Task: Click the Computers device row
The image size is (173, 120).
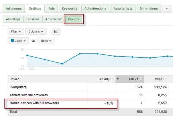Action: coord(19,87)
